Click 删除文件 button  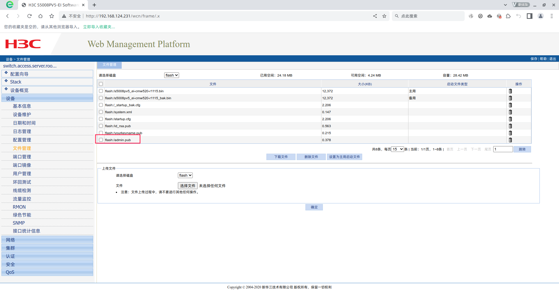(x=311, y=157)
